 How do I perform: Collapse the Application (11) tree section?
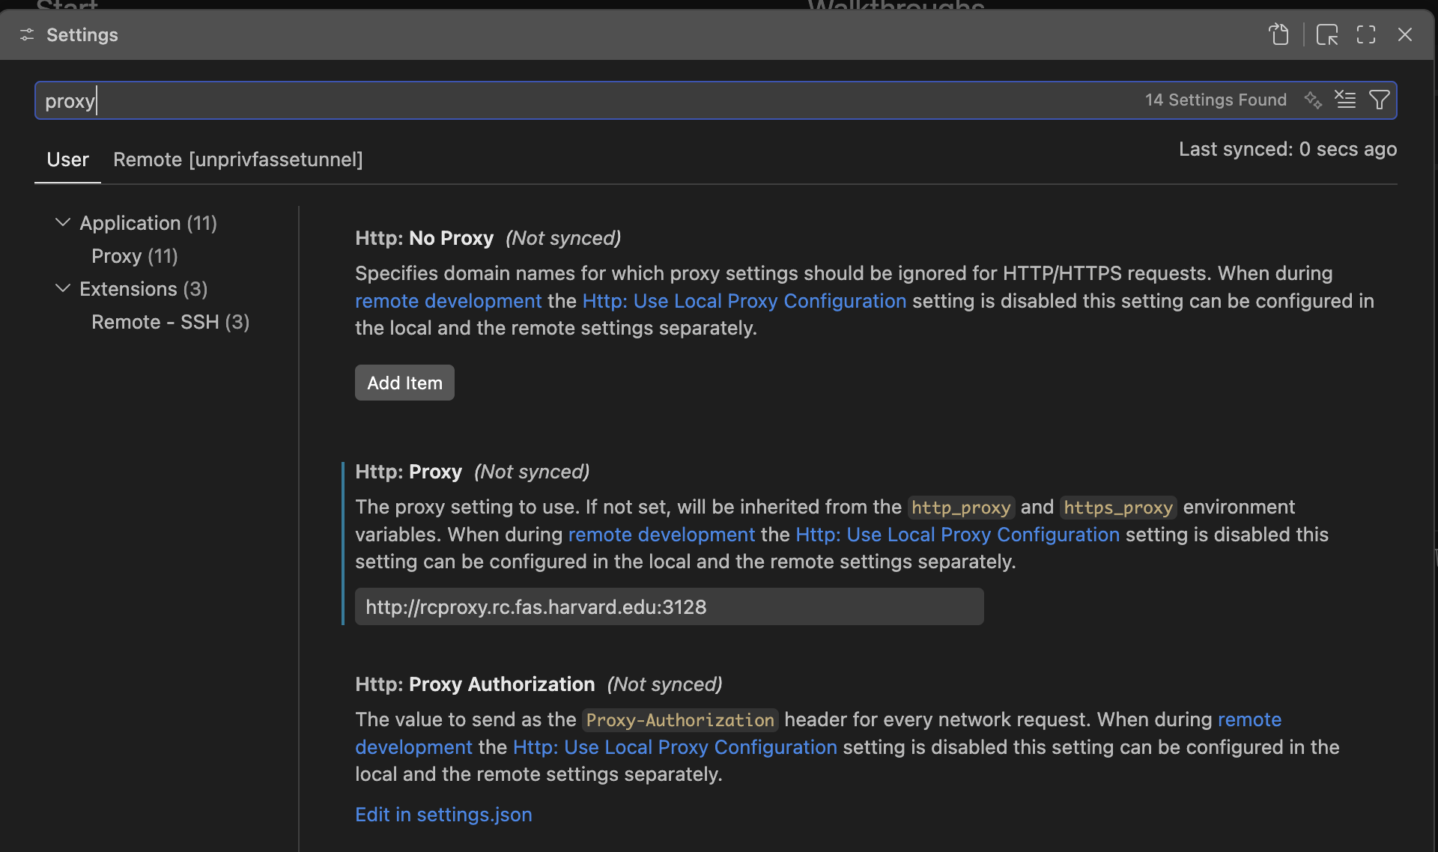63,222
